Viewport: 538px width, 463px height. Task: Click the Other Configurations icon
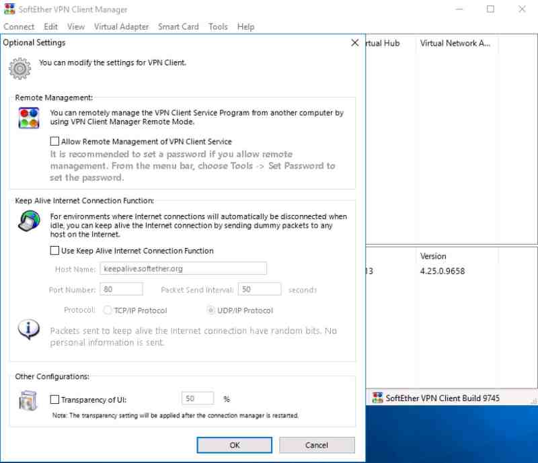click(x=28, y=401)
